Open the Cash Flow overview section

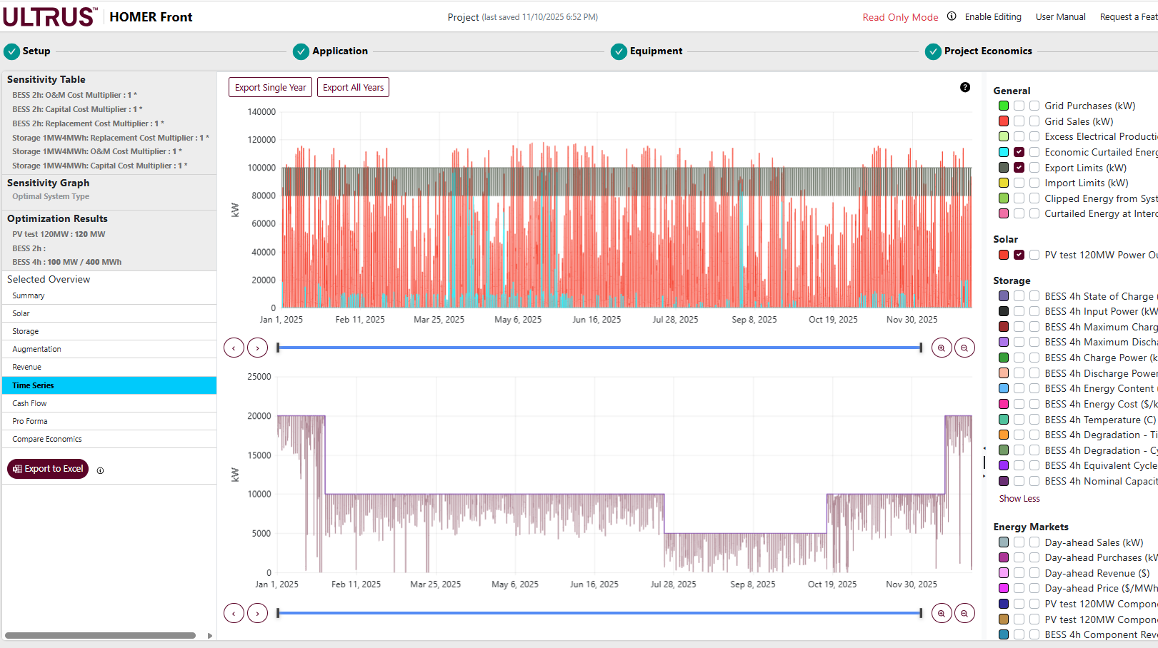(x=29, y=403)
